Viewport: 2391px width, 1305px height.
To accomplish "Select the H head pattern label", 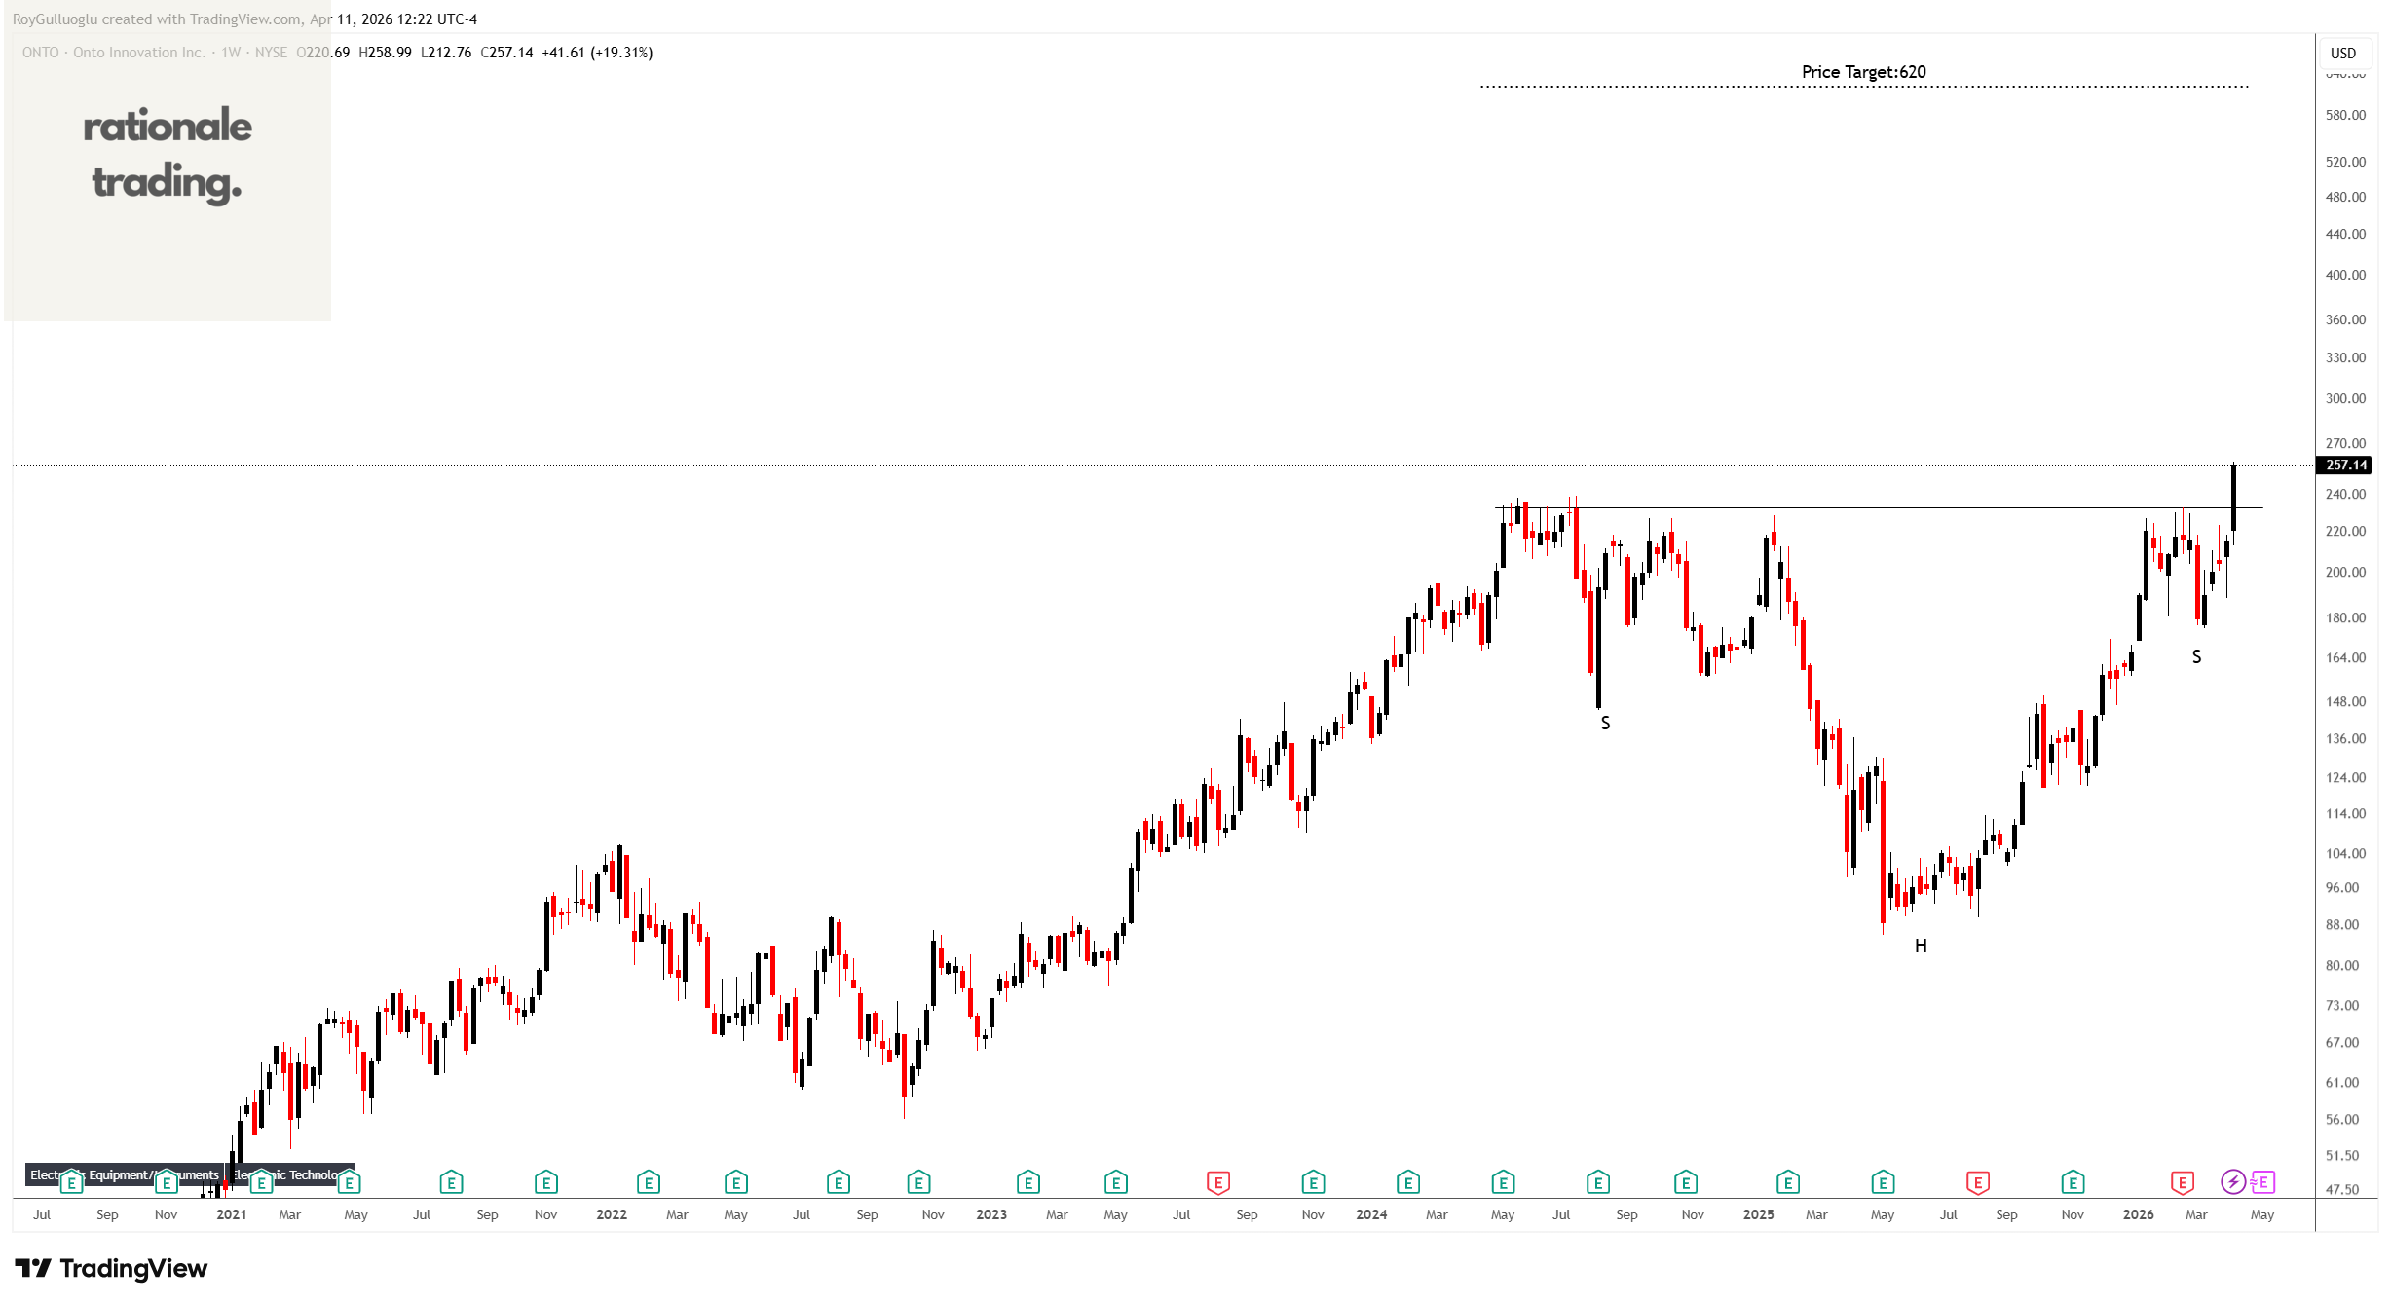I will pos(1921,946).
